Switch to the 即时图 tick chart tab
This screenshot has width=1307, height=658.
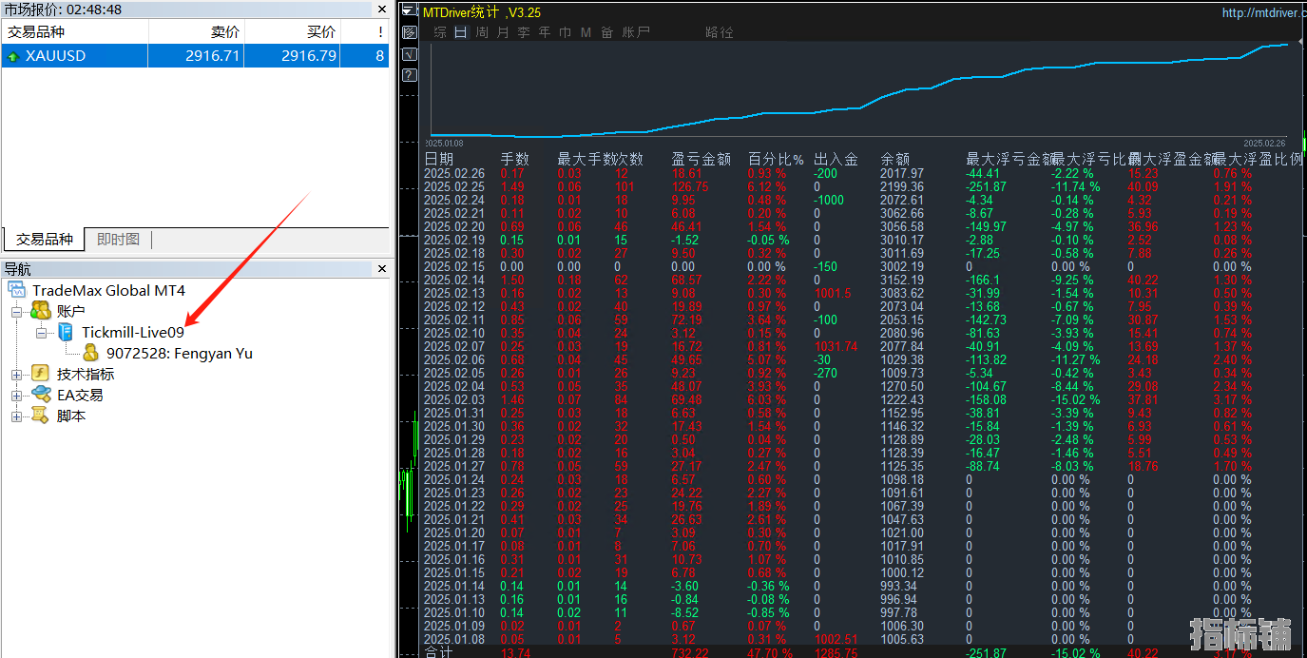coord(118,239)
